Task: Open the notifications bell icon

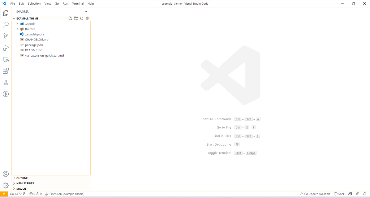Action: (x=365, y=194)
